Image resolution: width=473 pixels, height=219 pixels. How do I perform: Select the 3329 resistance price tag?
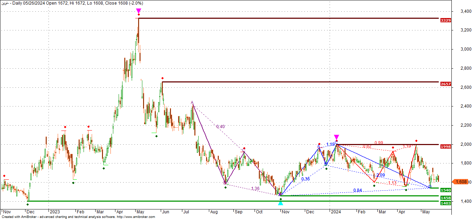point(445,20)
